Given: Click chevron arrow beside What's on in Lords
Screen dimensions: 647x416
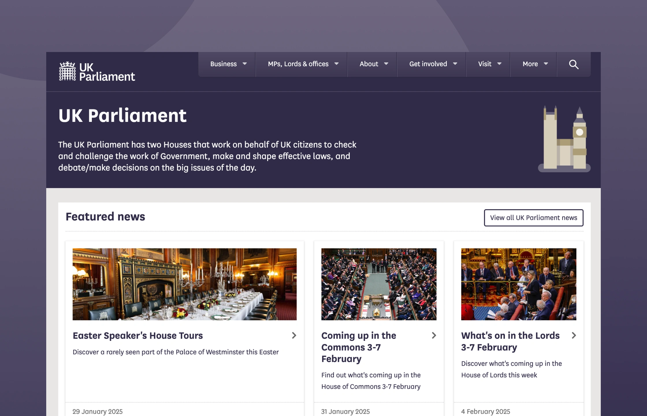Looking at the screenshot, I should 574,335.
